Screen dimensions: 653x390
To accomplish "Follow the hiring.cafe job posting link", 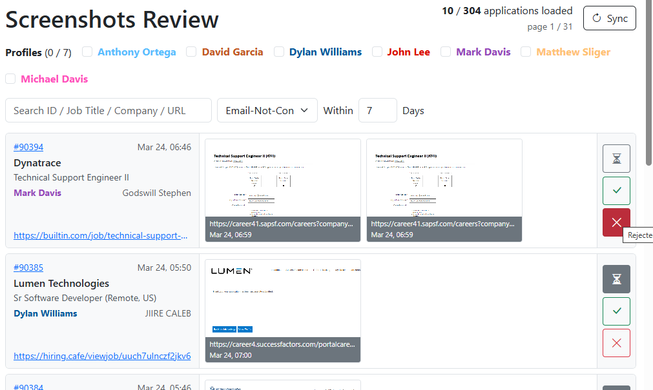I will pos(101,356).
